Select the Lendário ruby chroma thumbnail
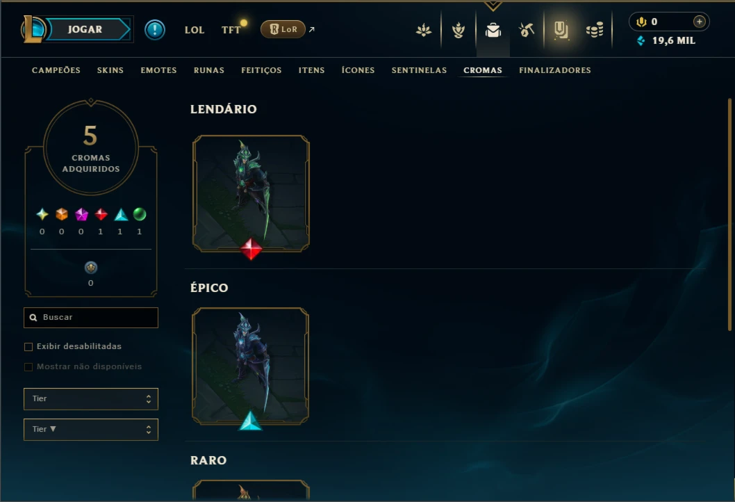 click(251, 194)
